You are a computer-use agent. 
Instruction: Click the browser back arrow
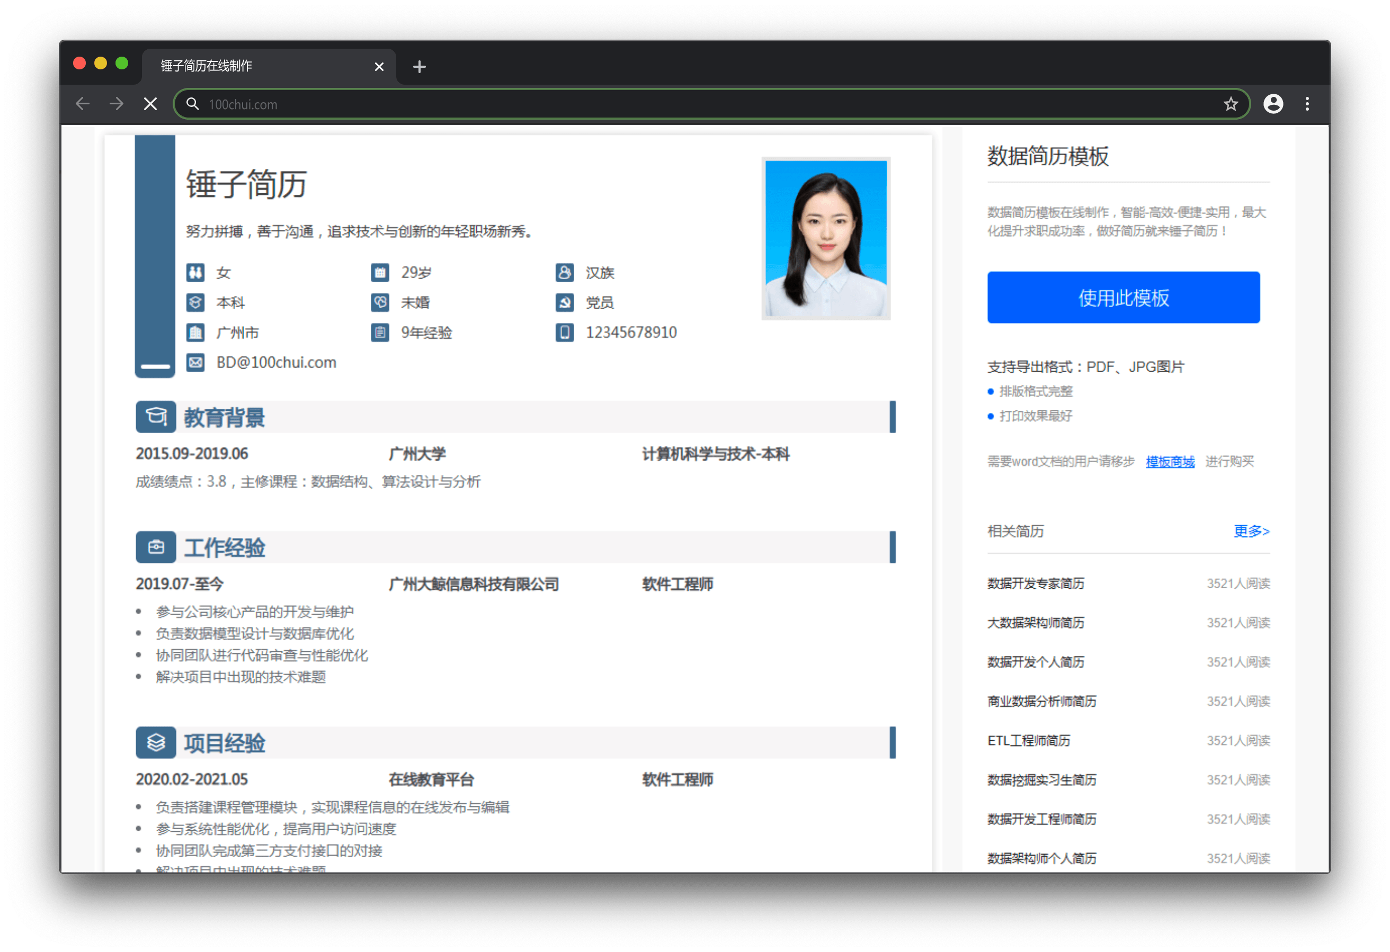tap(83, 104)
